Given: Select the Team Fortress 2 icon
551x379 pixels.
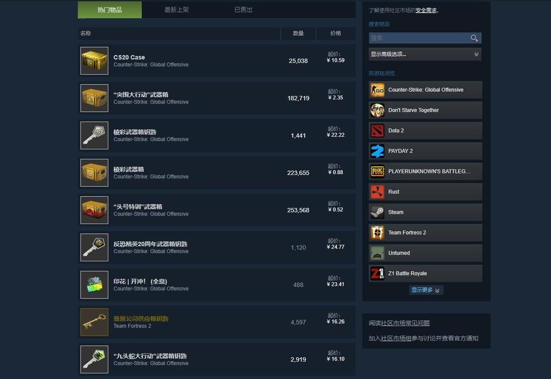Looking at the screenshot, I should (x=378, y=232).
